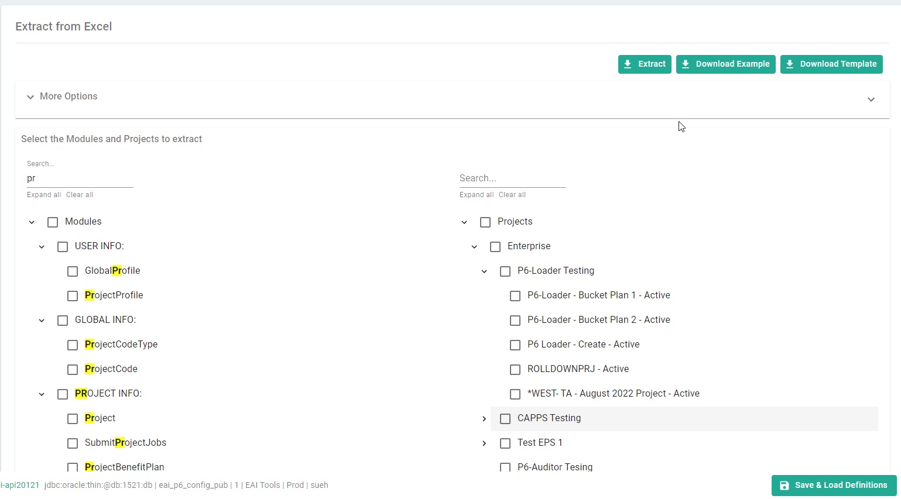Collapse the P6-Loader Testing folder
Image resolution: width=901 pixels, height=499 pixels.
coord(484,271)
